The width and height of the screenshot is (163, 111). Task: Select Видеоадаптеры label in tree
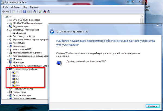[x=20, y=26]
